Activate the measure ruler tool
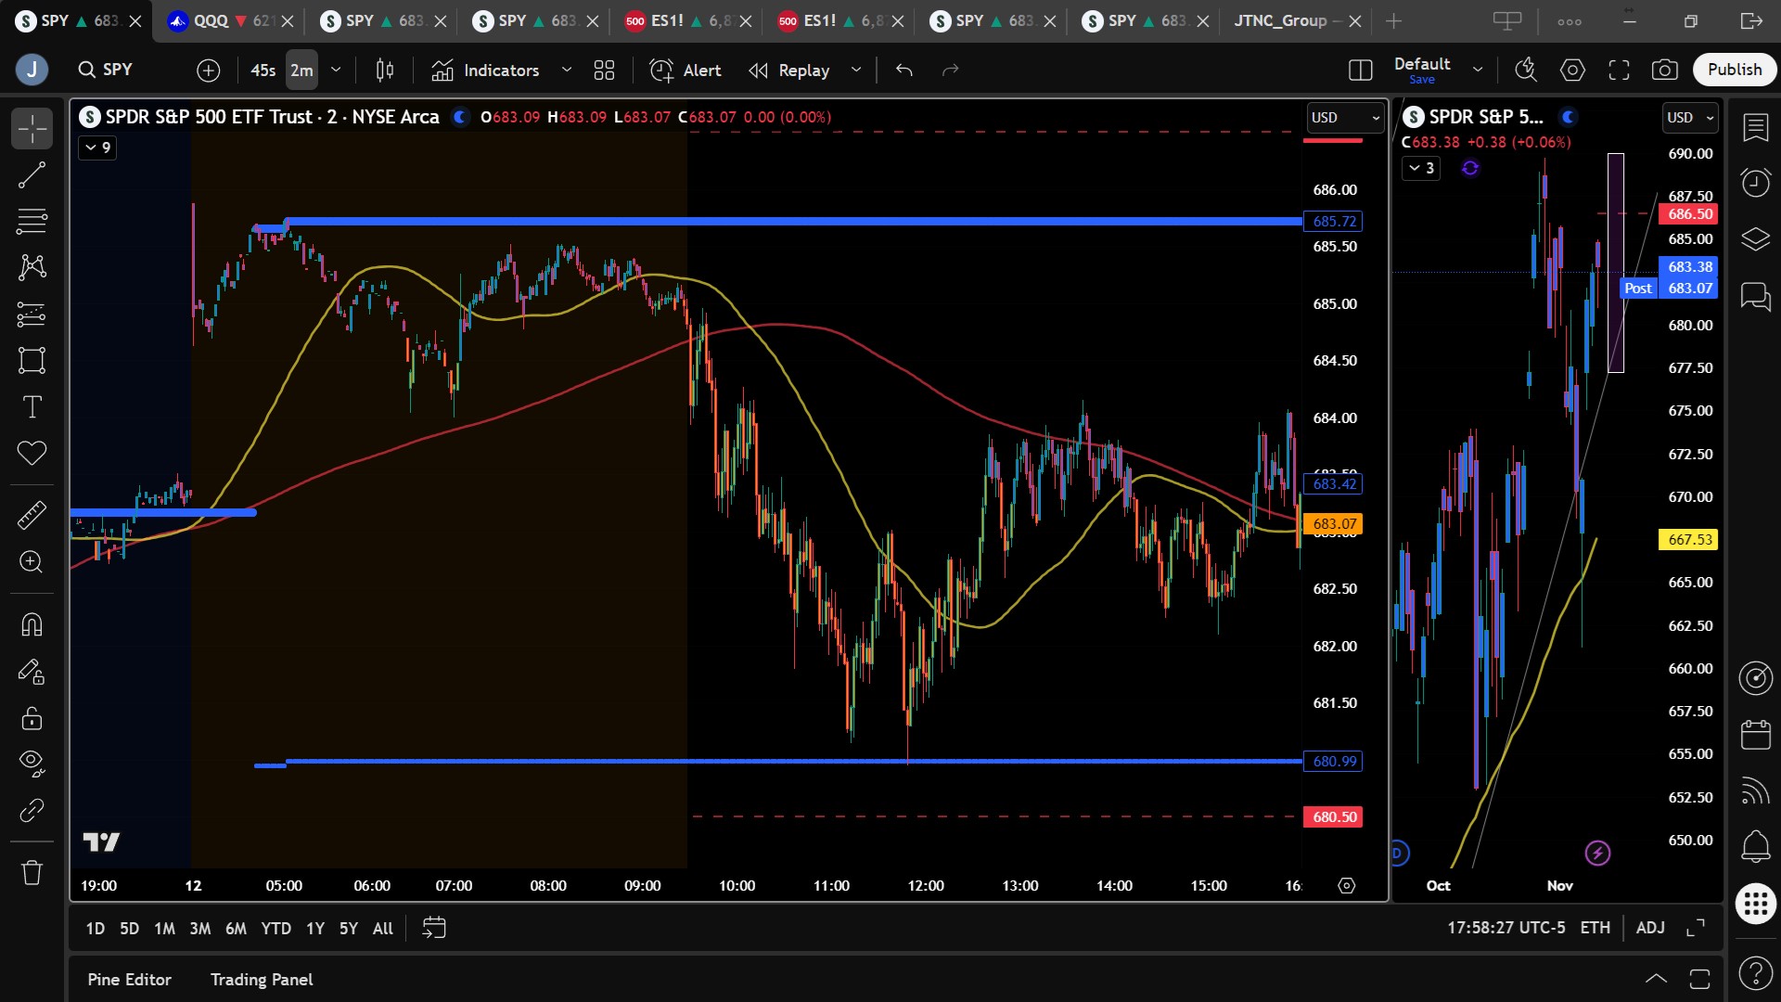The height and width of the screenshot is (1002, 1781). pos(32,515)
